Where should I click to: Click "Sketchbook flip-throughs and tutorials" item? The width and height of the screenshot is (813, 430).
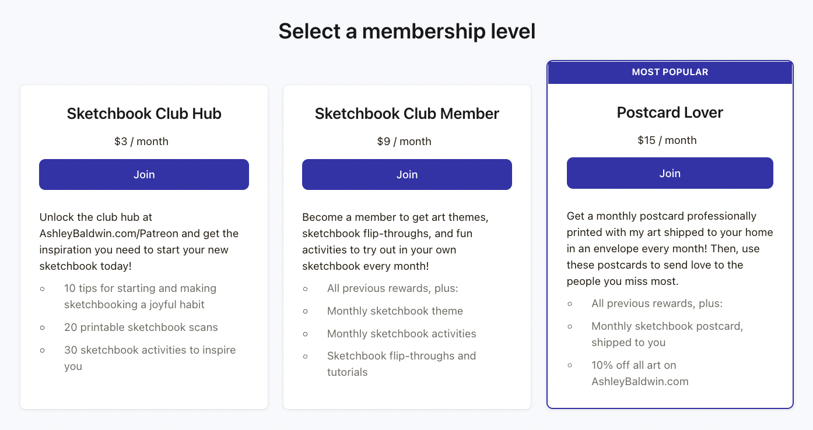[401, 364]
